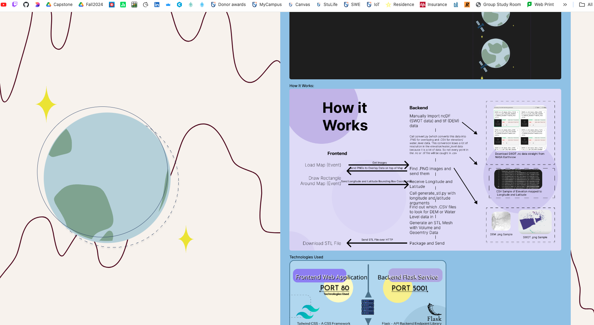Click the SWOT .png Sample thumbnail
The image size is (594, 325).
pos(535,222)
